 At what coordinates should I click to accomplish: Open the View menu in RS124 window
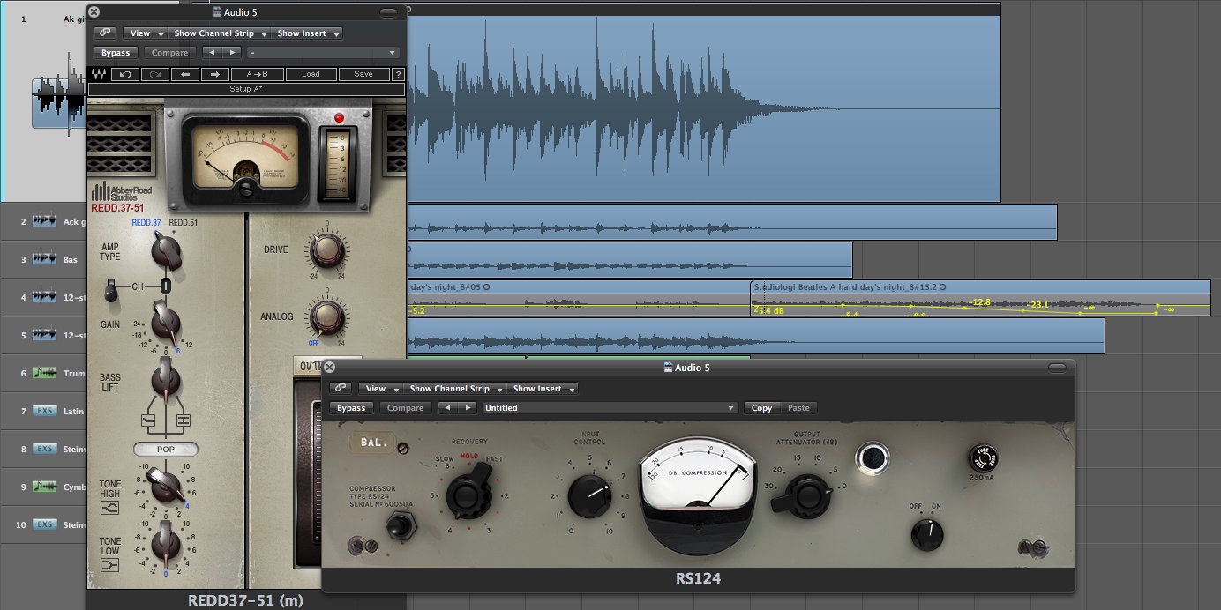[x=379, y=389]
